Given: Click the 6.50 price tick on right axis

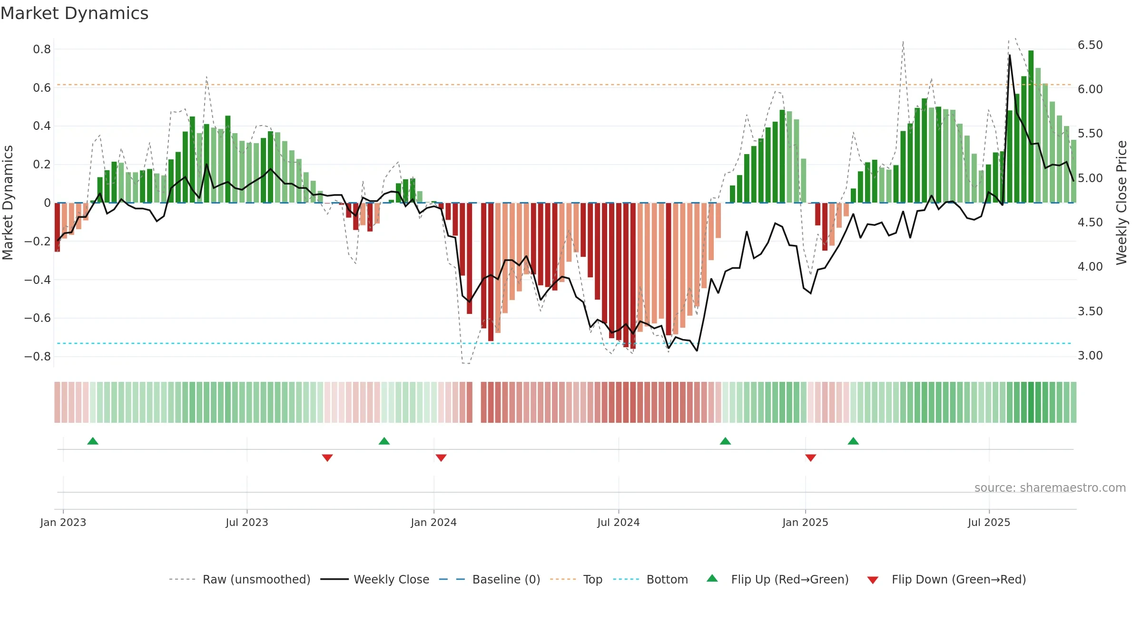Looking at the screenshot, I should pyautogui.click(x=1090, y=45).
